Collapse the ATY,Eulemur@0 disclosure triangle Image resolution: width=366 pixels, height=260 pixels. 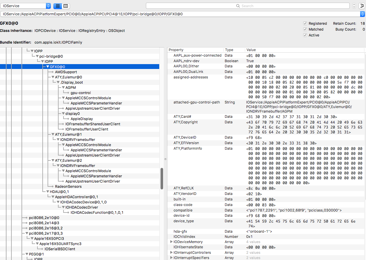pos(53,77)
